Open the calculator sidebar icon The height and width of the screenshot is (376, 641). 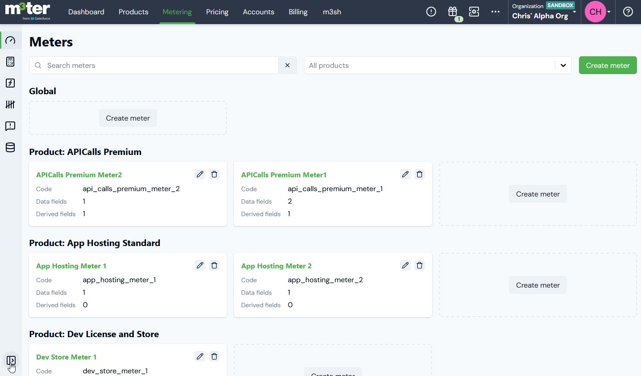tap(10, 62)
